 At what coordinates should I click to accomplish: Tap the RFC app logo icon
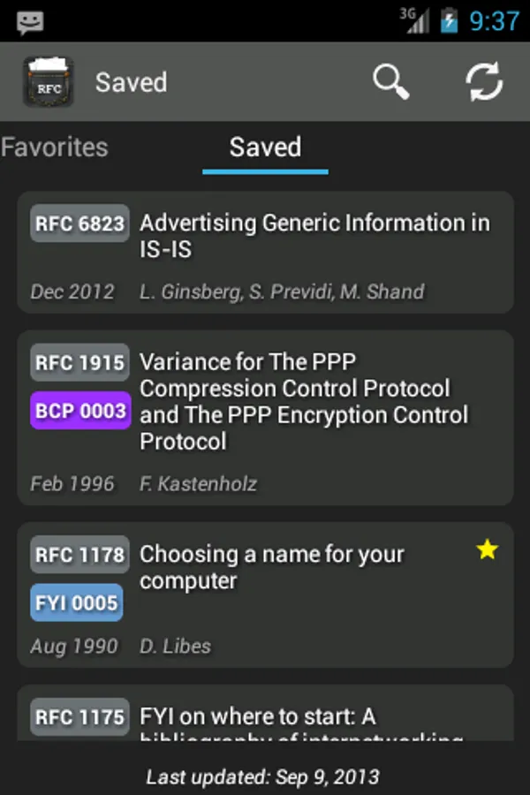tap(49, 82)
